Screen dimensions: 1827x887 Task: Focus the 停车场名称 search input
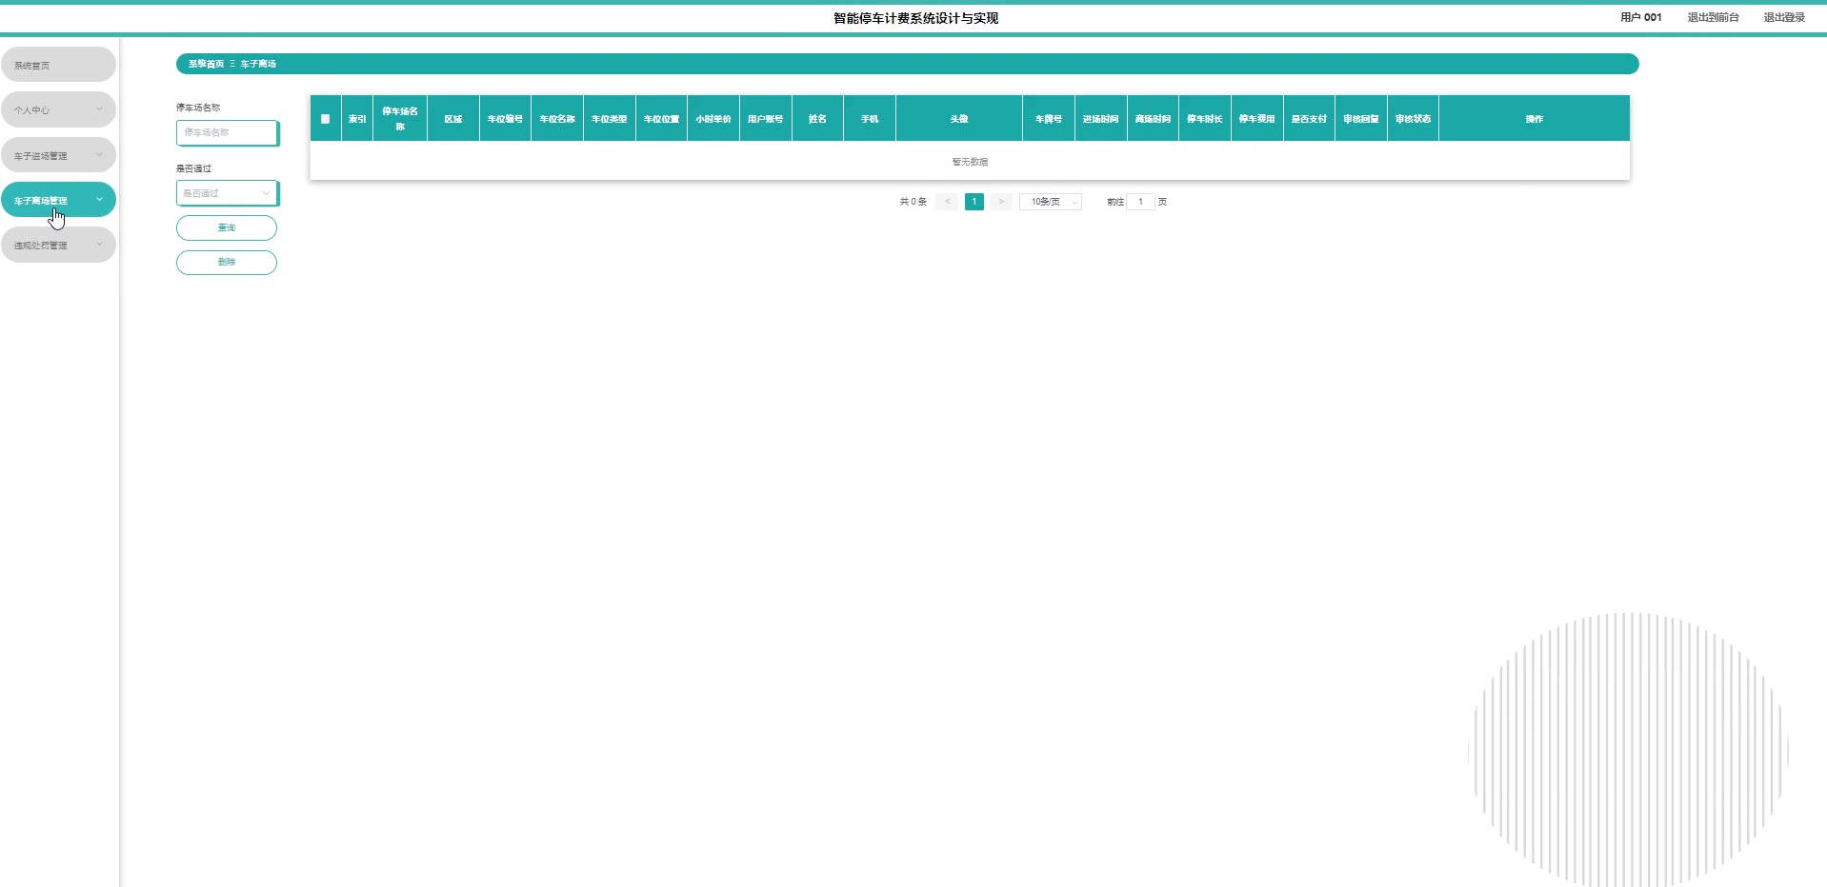pos(227,132)
